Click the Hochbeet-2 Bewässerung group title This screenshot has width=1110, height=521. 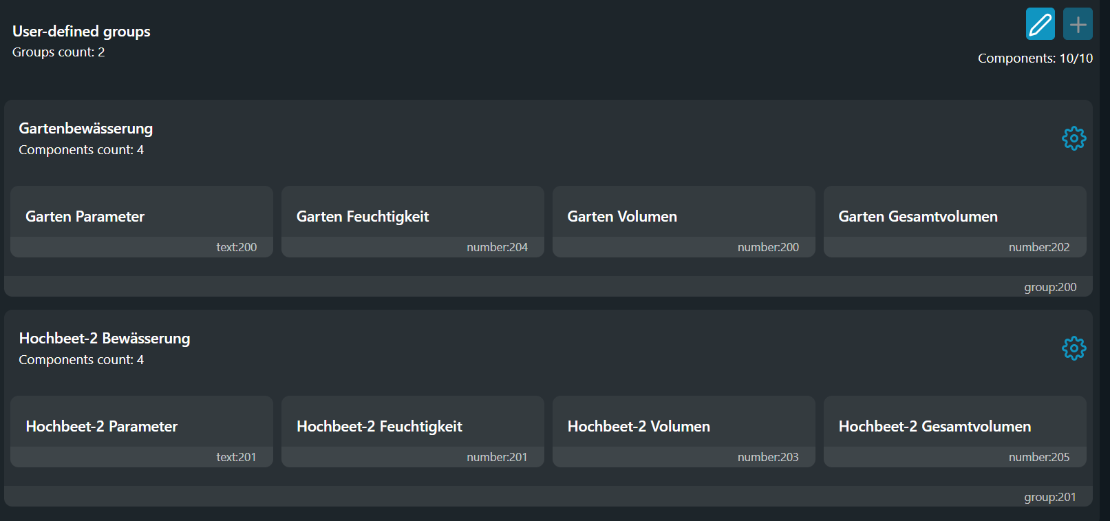(105, 339)
